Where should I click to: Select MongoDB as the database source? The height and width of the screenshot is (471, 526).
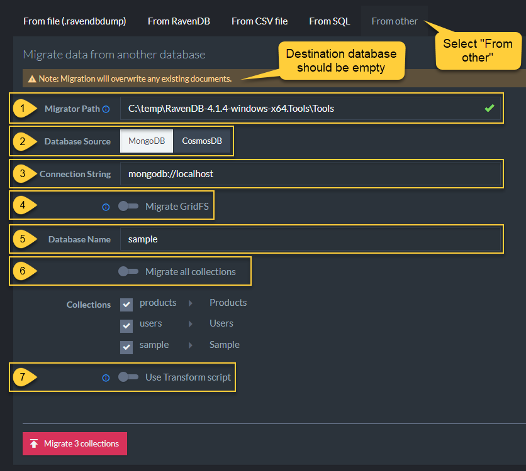147,141
